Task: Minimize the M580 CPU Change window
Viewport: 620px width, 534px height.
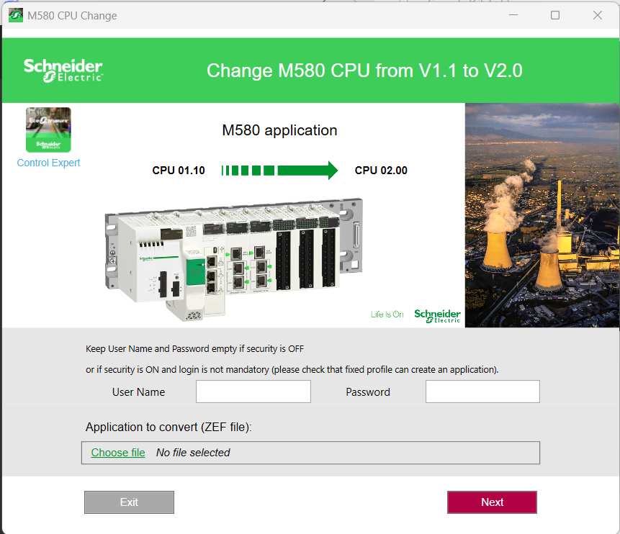Action: (513, 15)
